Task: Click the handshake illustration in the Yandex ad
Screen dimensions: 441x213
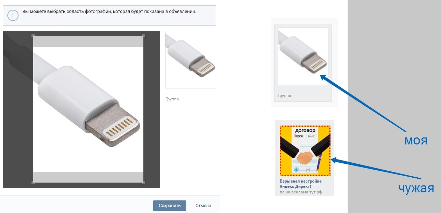Action: (x=303, y=158)
